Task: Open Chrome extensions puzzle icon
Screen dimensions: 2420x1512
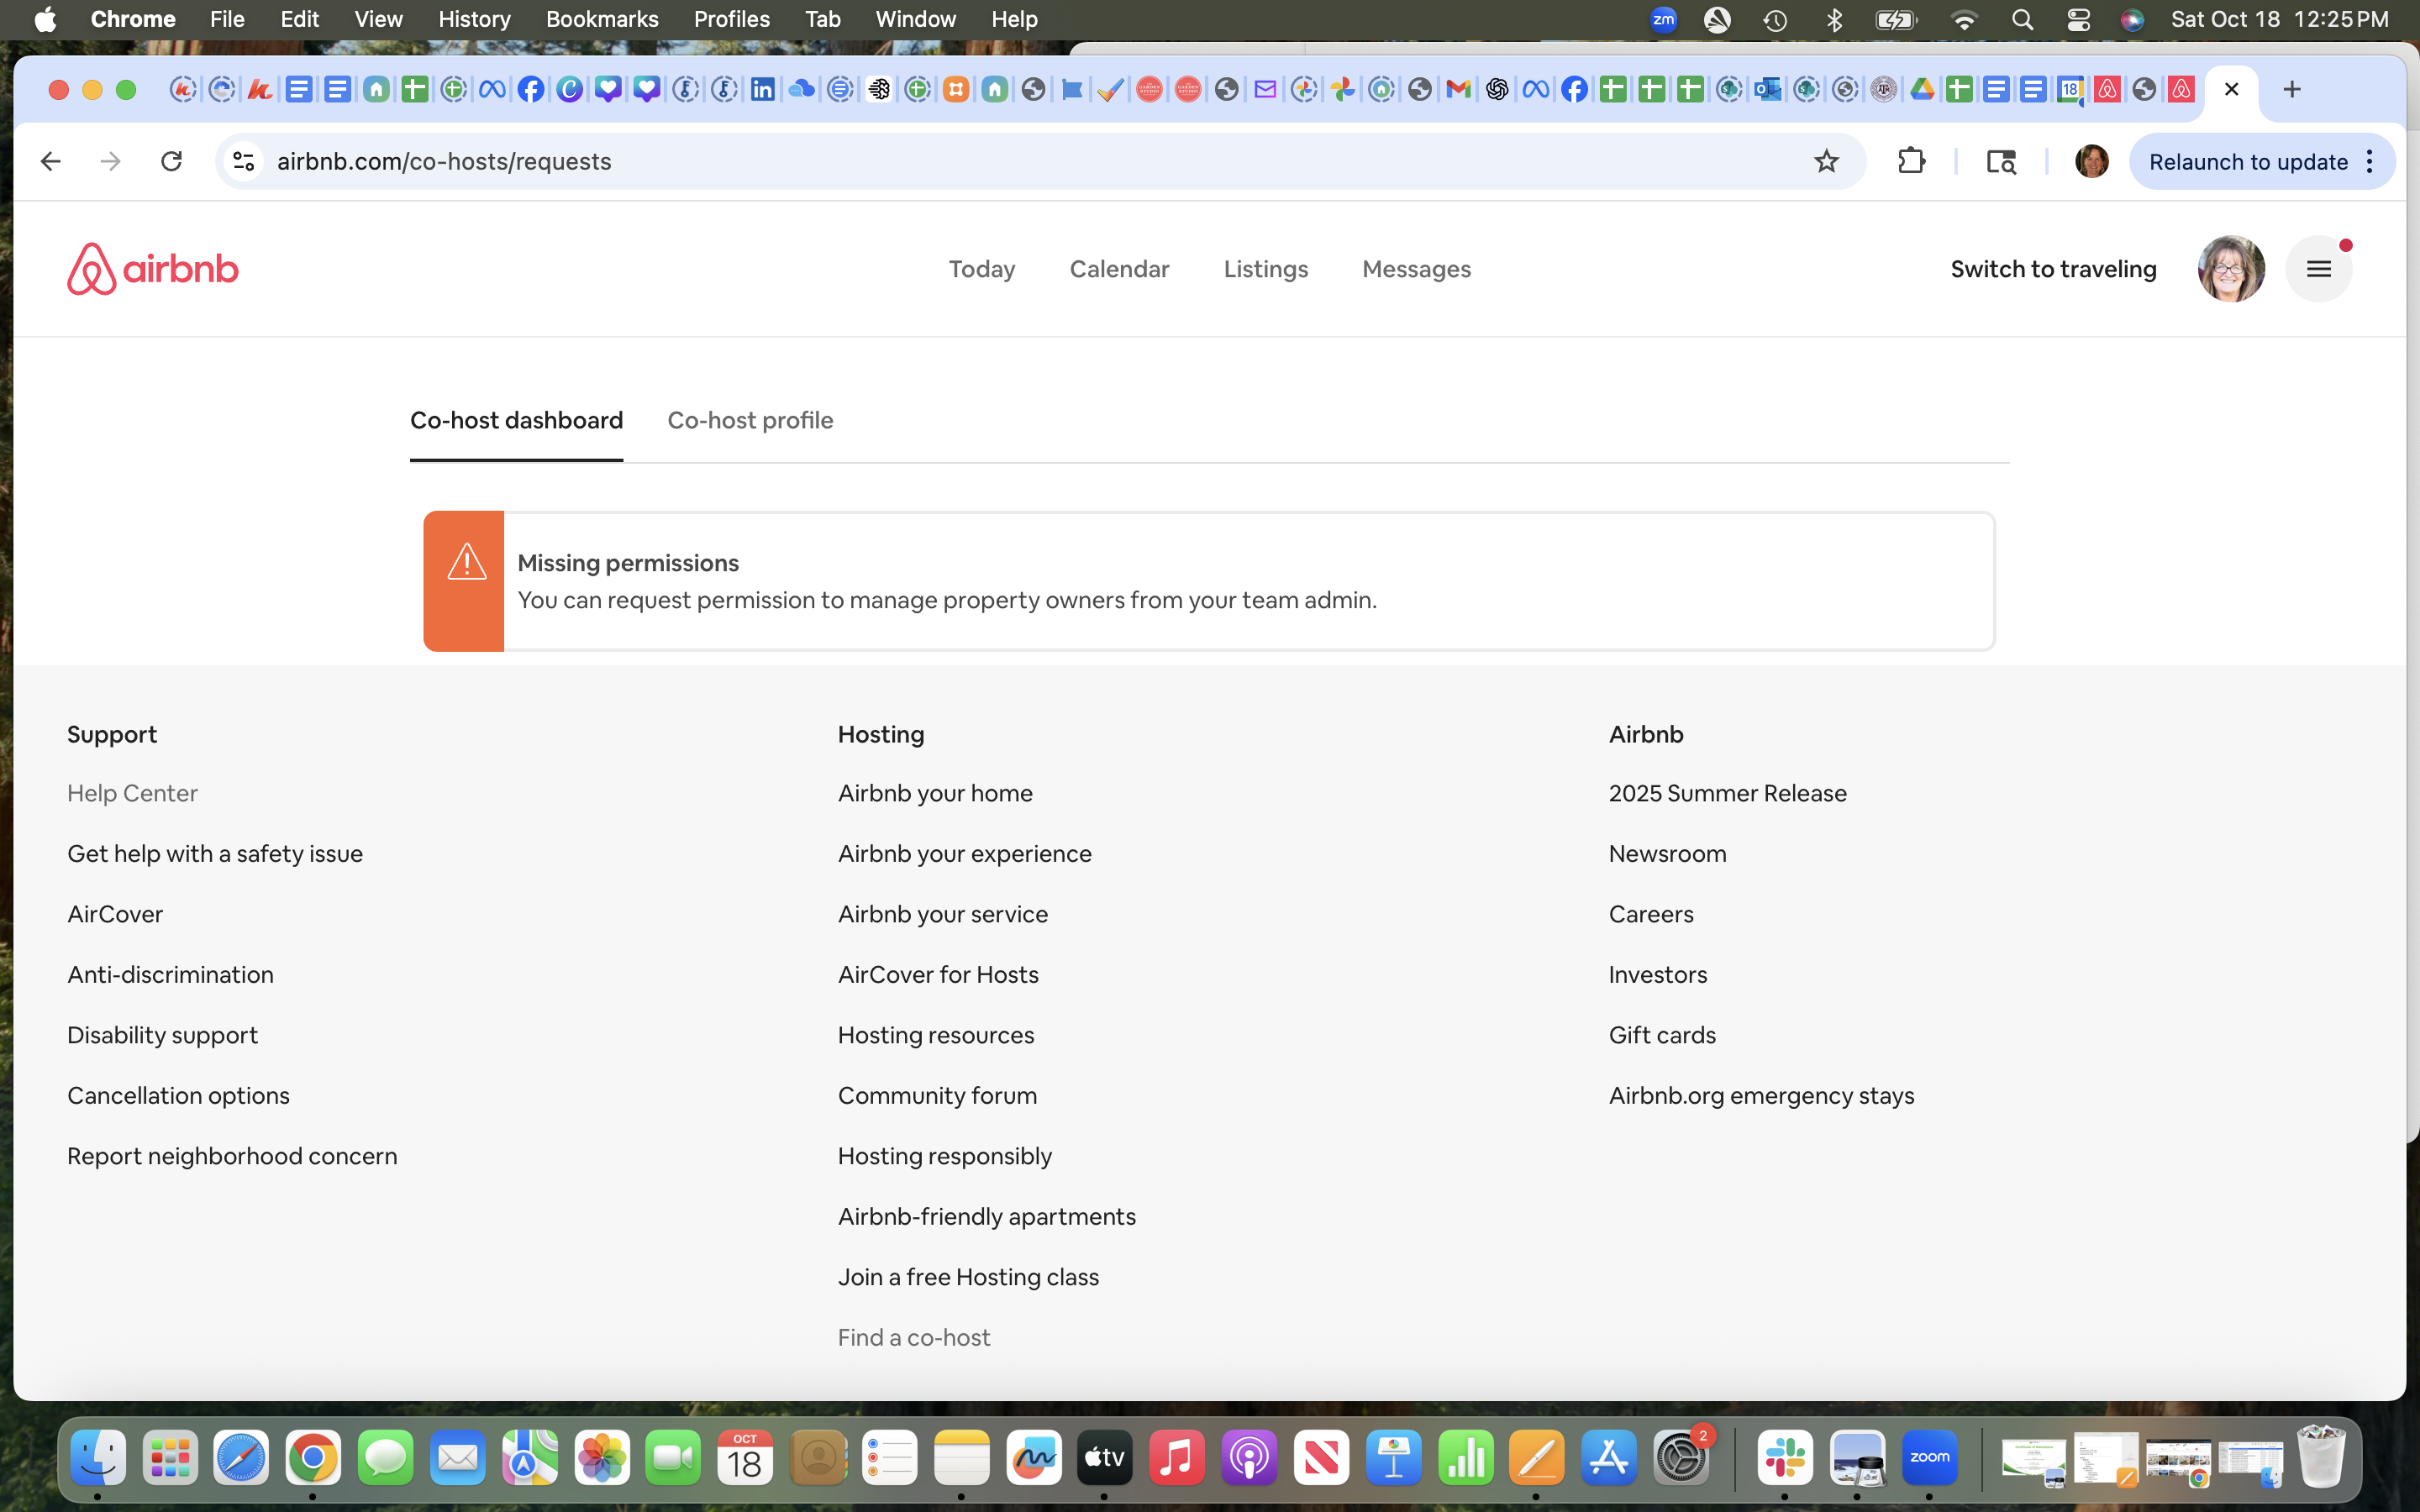Action: tap(1911, 161)
